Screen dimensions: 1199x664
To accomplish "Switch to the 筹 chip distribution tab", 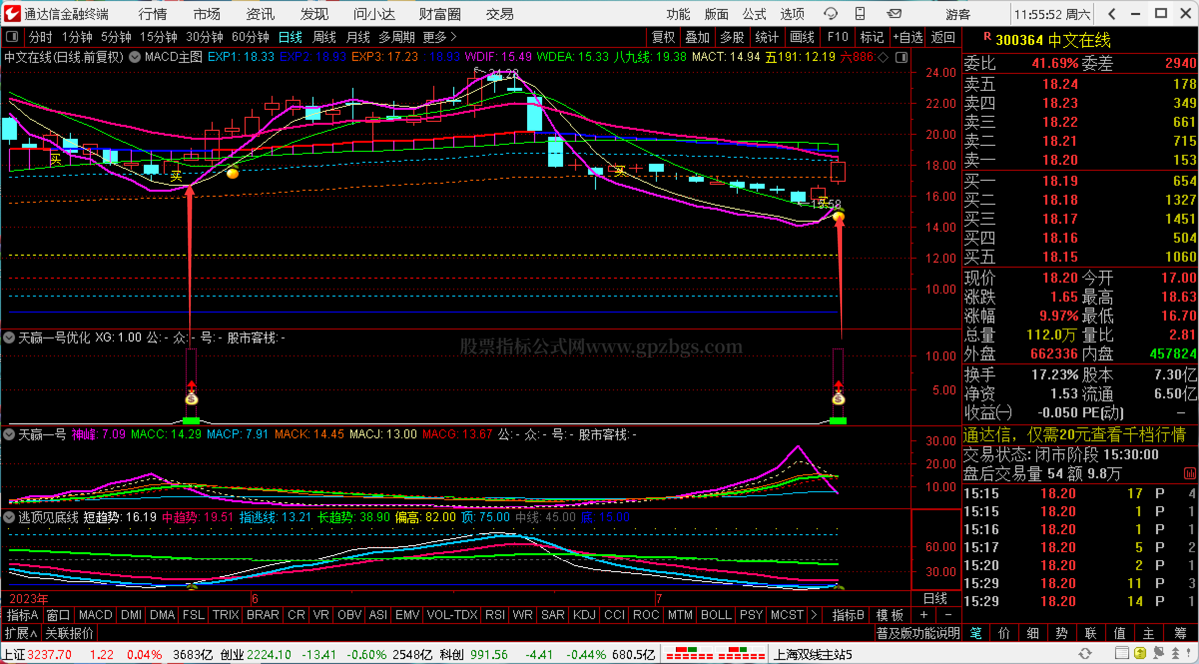I will (x=1180, y=633).
